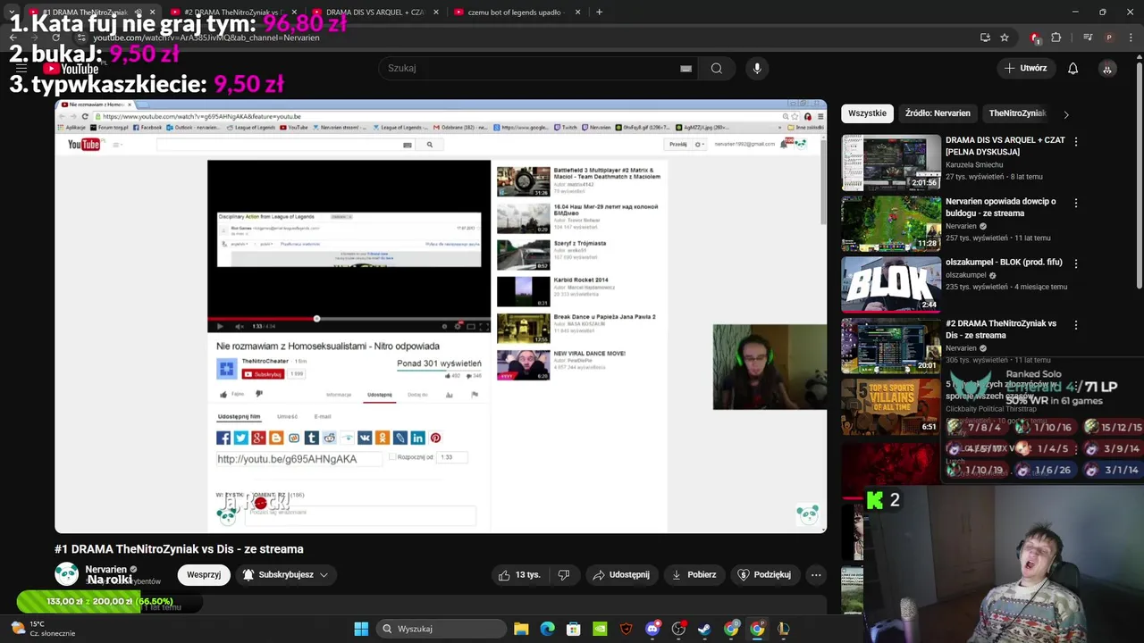Open options for olszakumpel BLOK video

pyautogui.click(x=1076, y=263)
